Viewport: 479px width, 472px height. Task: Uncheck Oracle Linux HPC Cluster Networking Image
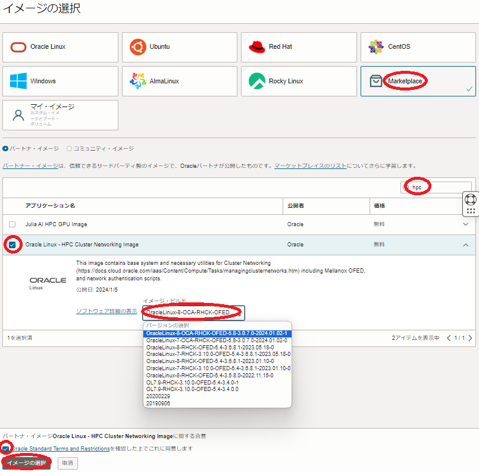(12, 245)
